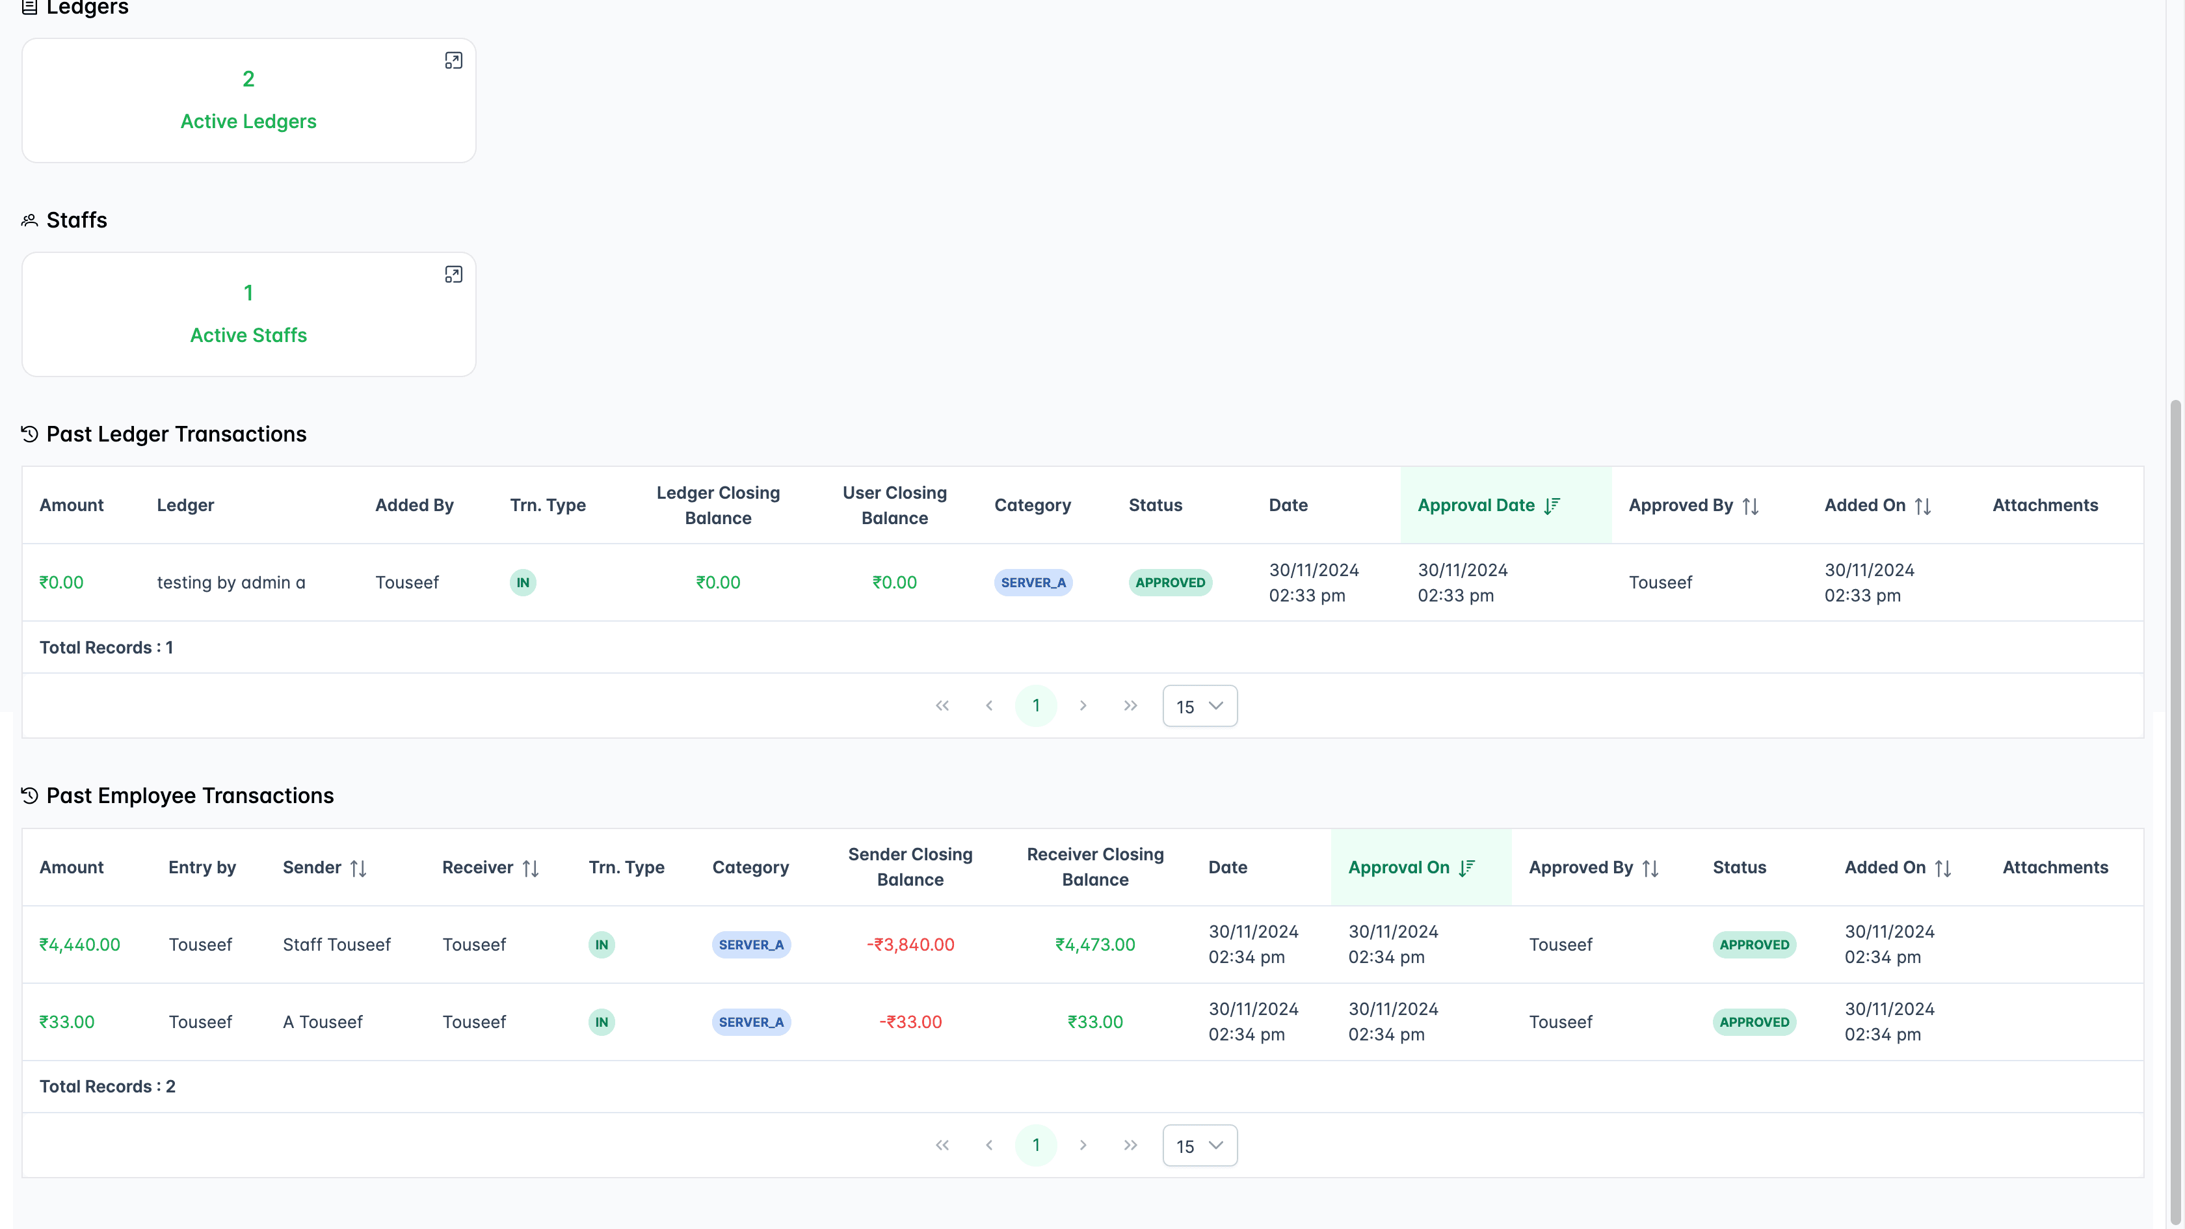Image resolution: width=2185 pixels, height=1229 pixels.
Task: Click the Ledgers section document icon
Action: 29,8
